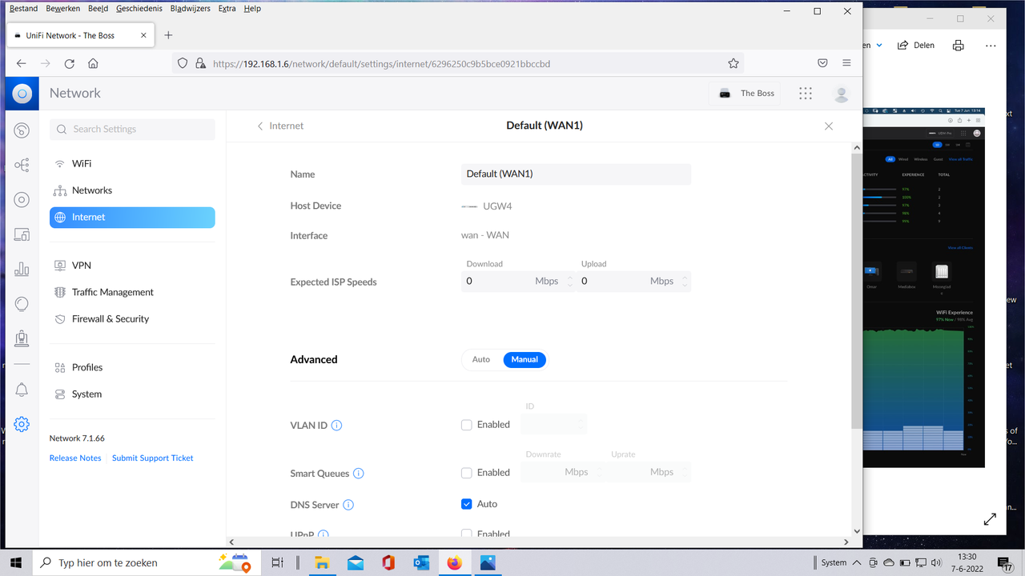Enable UPnP checkbox
This screenshot has height=576, width=1025.
(466, 534)
